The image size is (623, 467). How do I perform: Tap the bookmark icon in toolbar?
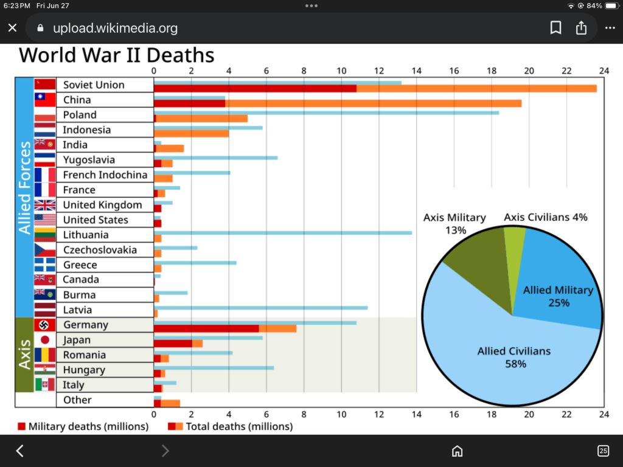tap(555, 28)
